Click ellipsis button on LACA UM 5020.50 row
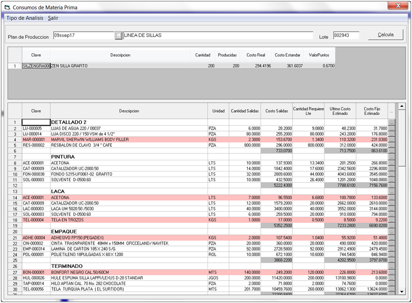This screenshot has height=303, width=412. click(x=392, y=209)
